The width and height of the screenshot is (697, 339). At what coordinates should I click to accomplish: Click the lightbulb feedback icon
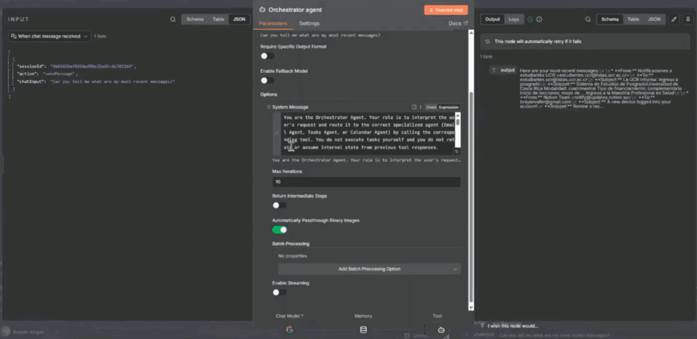483,325
